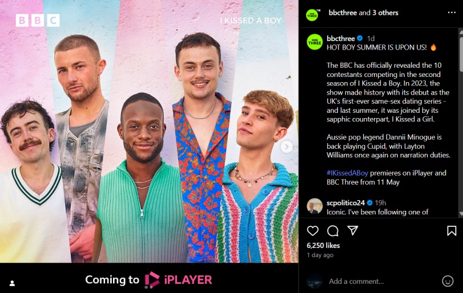Click the bbcthree caption username

tap(340, 38)
